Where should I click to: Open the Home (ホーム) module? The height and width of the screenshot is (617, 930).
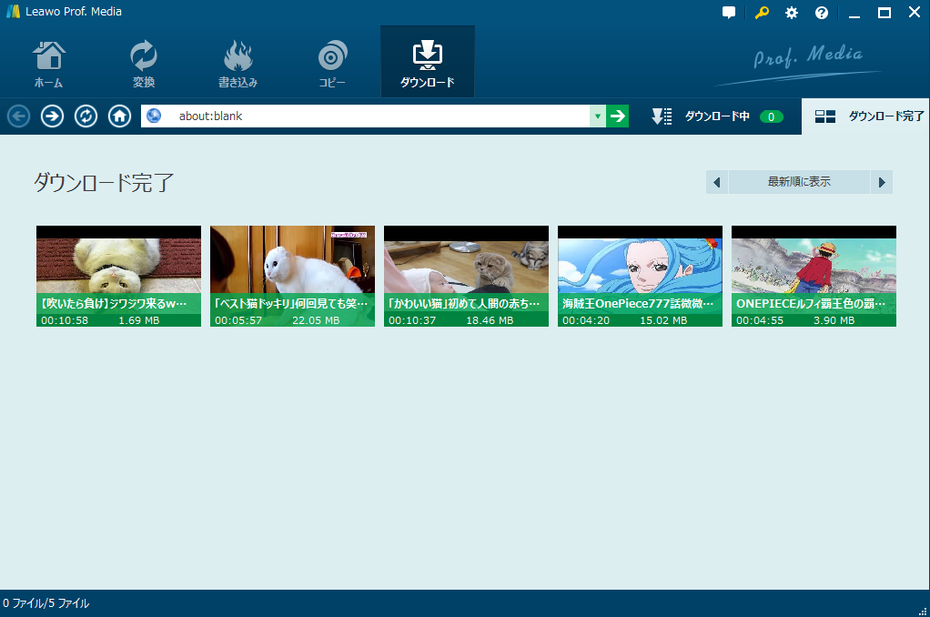(x=48, y=64)
